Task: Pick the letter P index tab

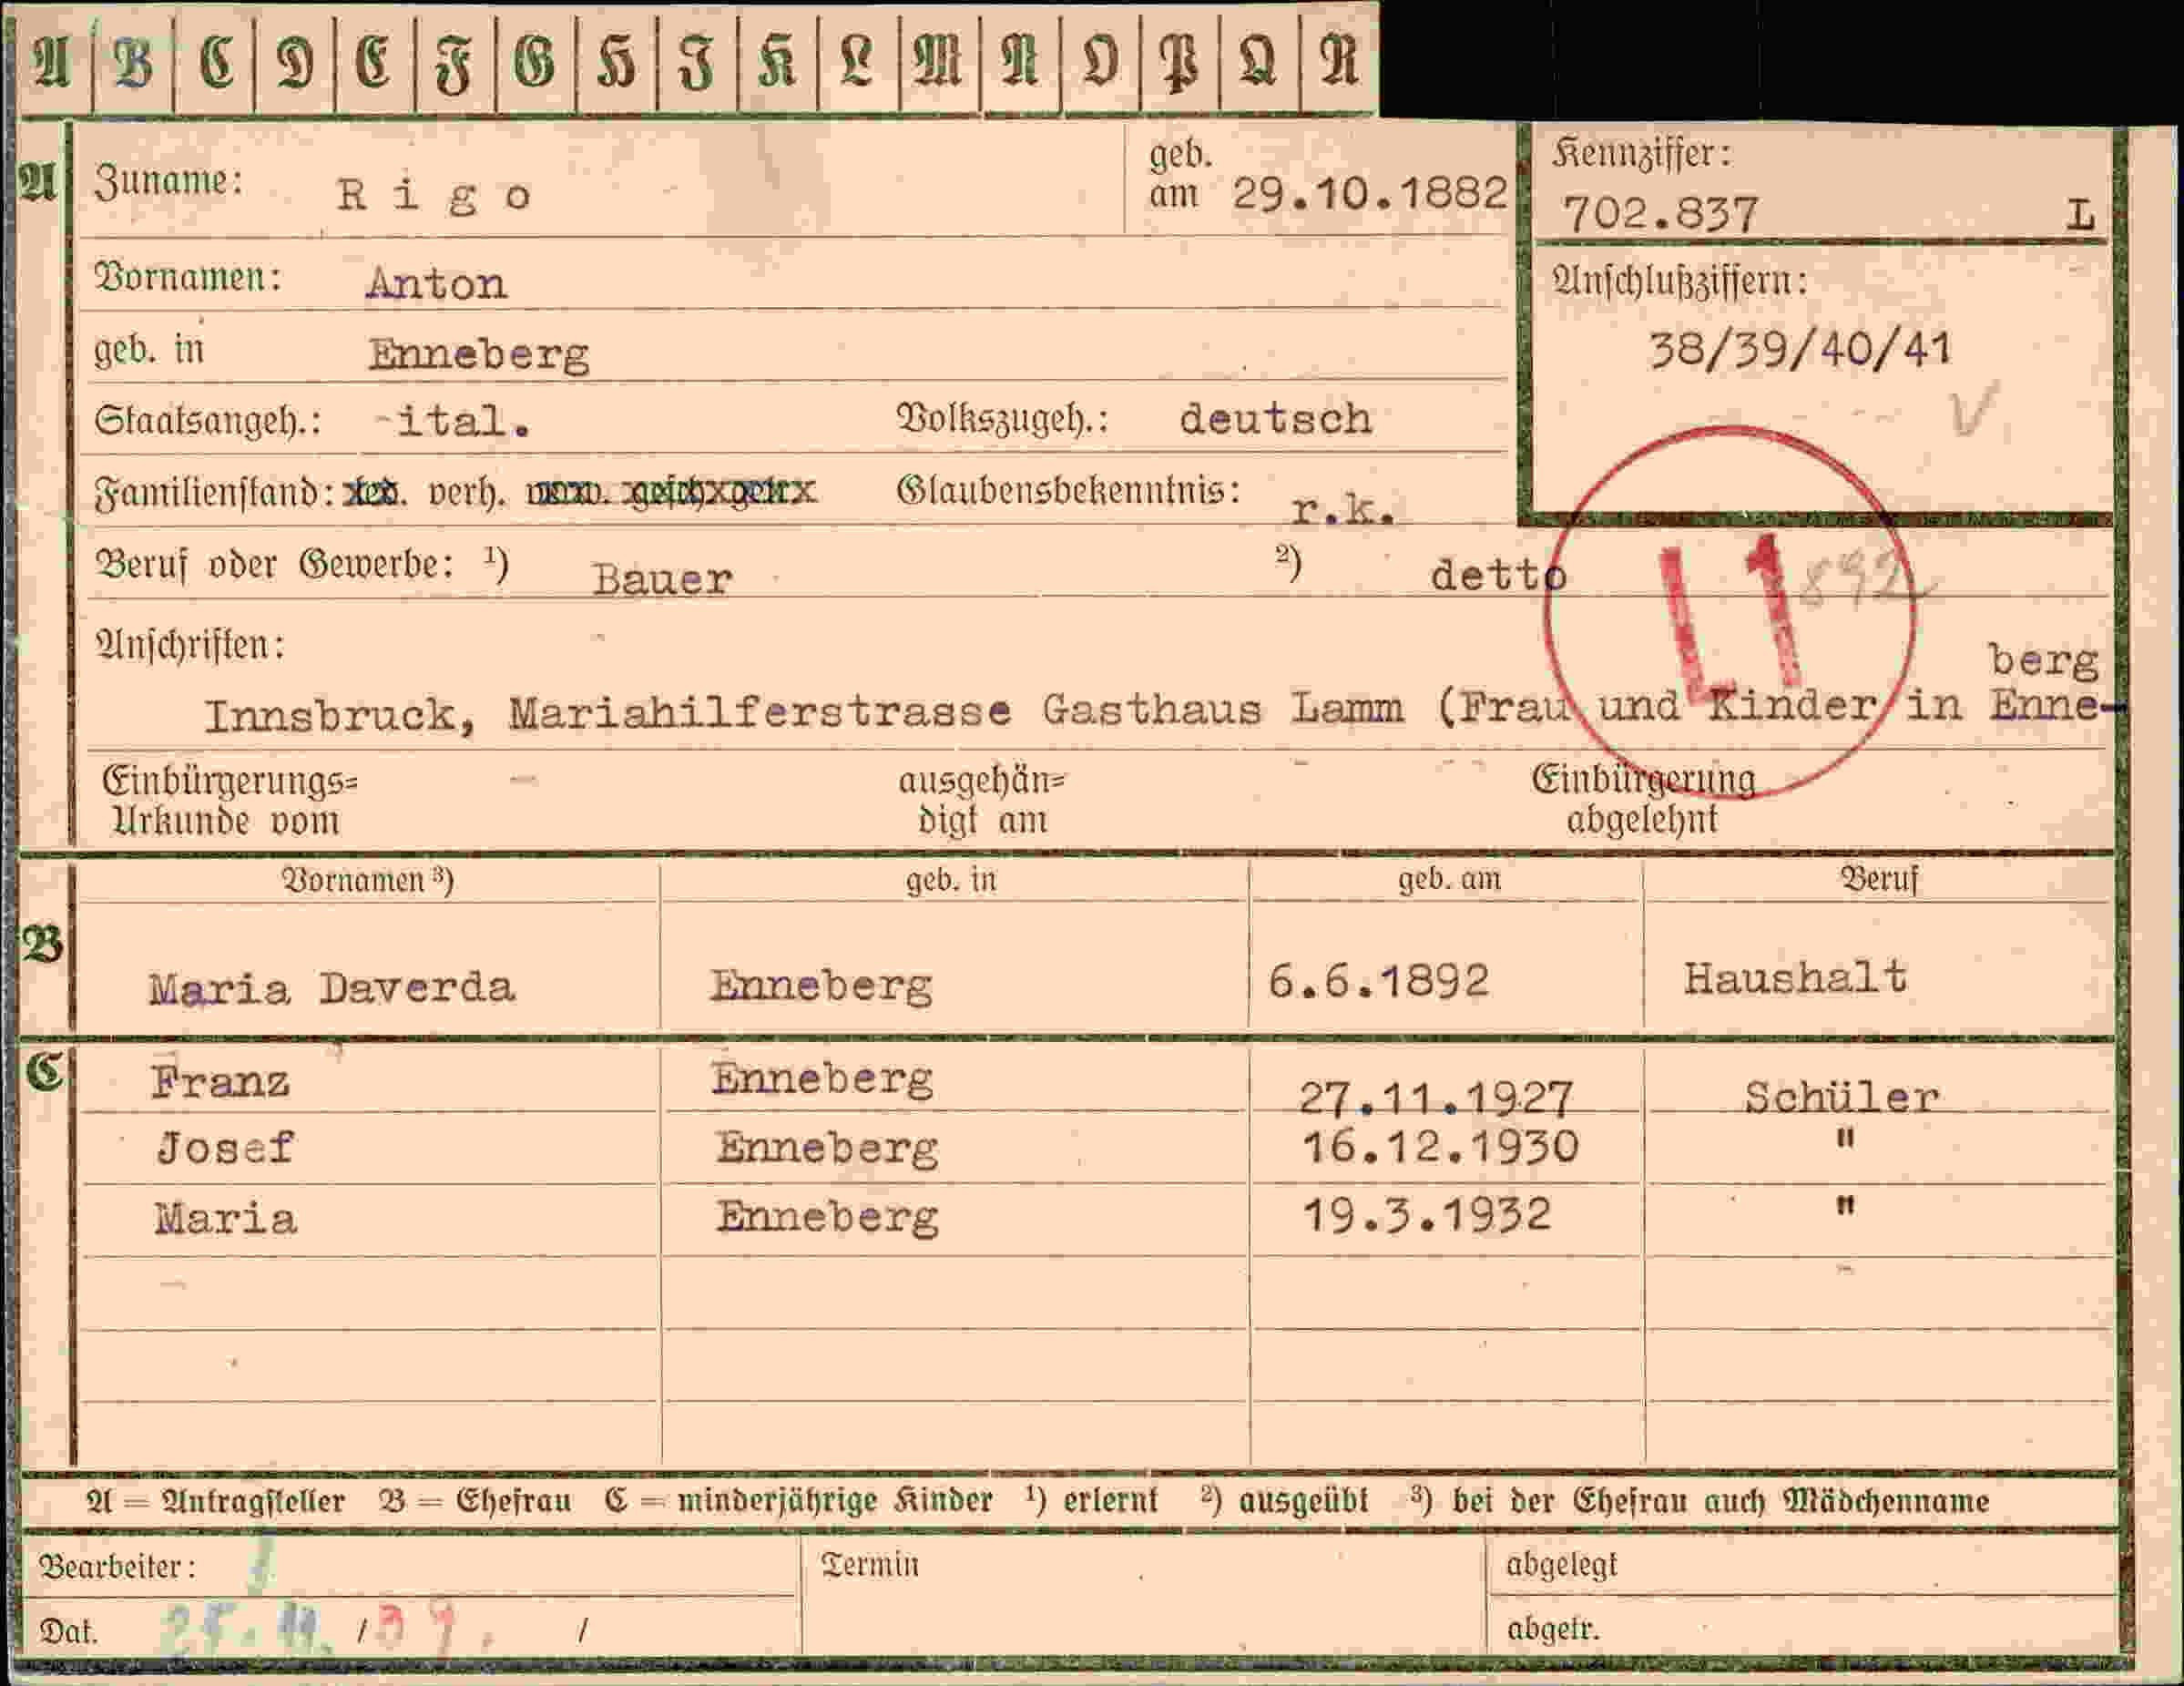Action: coord(1180,62)
